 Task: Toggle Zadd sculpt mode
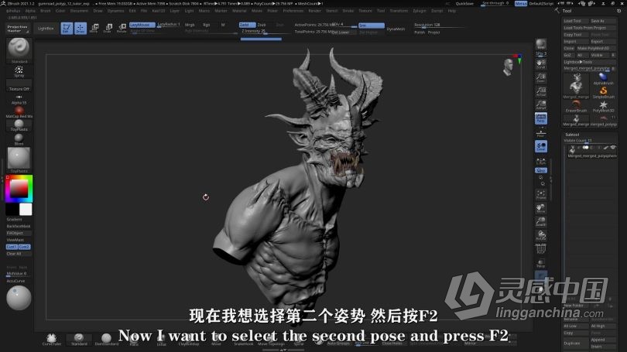(x=247, y=25)
